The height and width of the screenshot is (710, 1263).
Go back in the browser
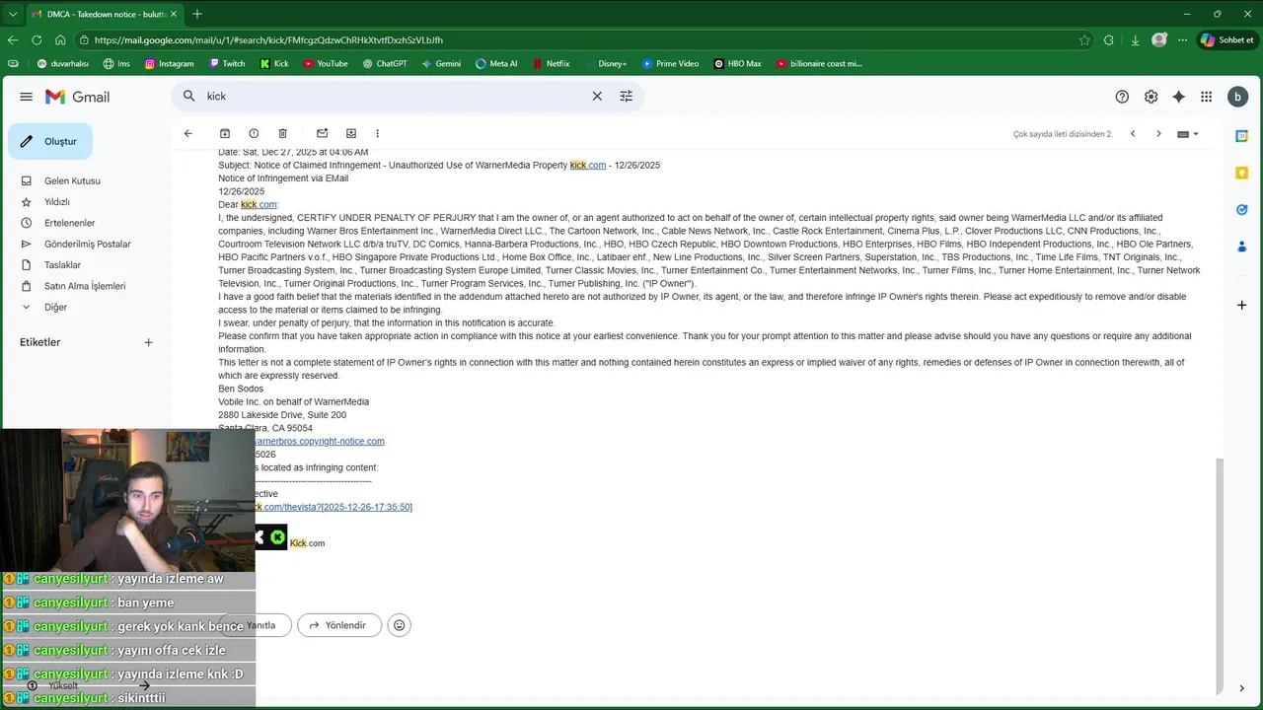(x=13, y=40)
